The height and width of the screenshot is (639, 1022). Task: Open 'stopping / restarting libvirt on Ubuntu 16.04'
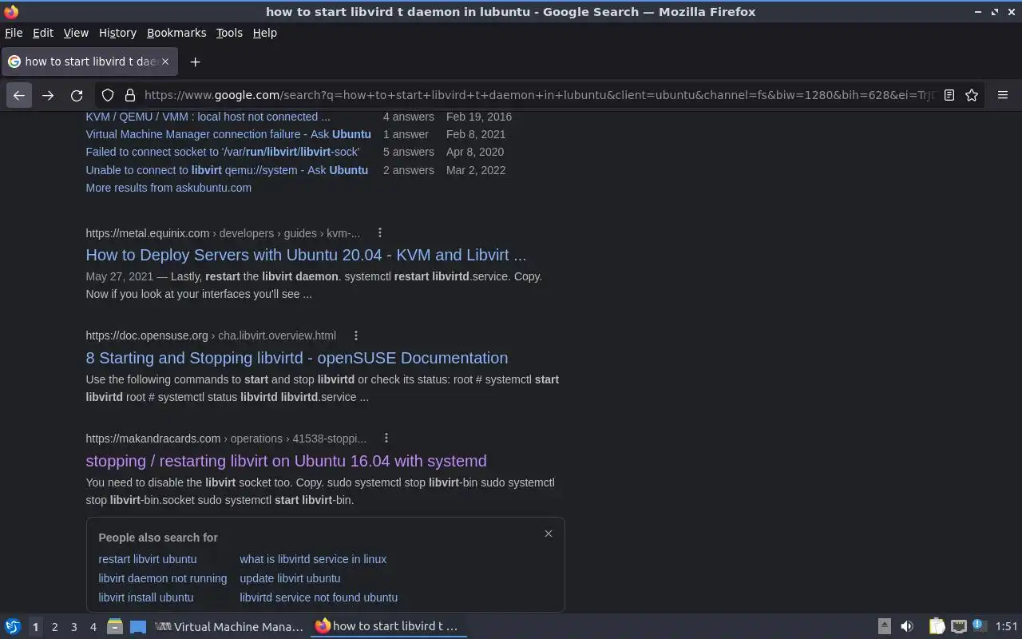pos(286,461)
